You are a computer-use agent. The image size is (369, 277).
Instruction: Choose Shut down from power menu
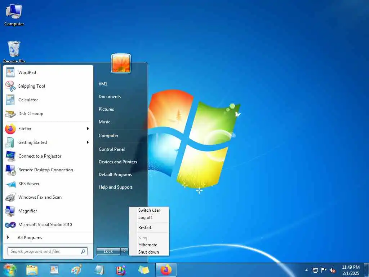click(x=149, y=252)
